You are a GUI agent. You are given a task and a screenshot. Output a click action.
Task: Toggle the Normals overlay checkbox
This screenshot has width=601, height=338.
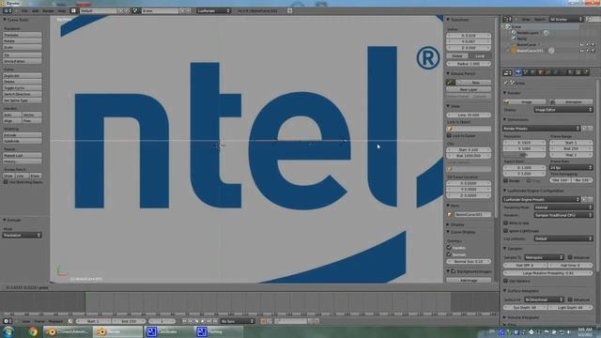coord(449,254)
